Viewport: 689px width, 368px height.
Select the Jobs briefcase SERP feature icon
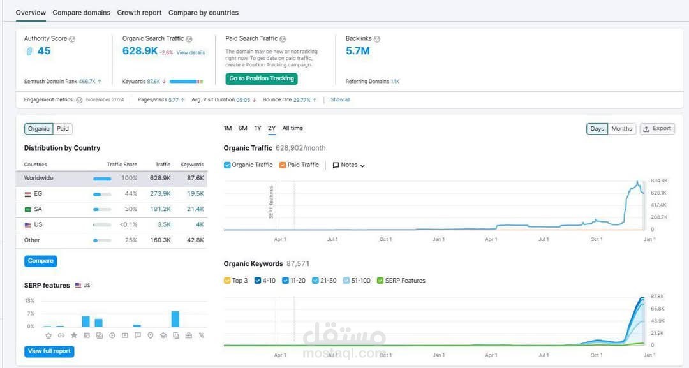(189, 335)
